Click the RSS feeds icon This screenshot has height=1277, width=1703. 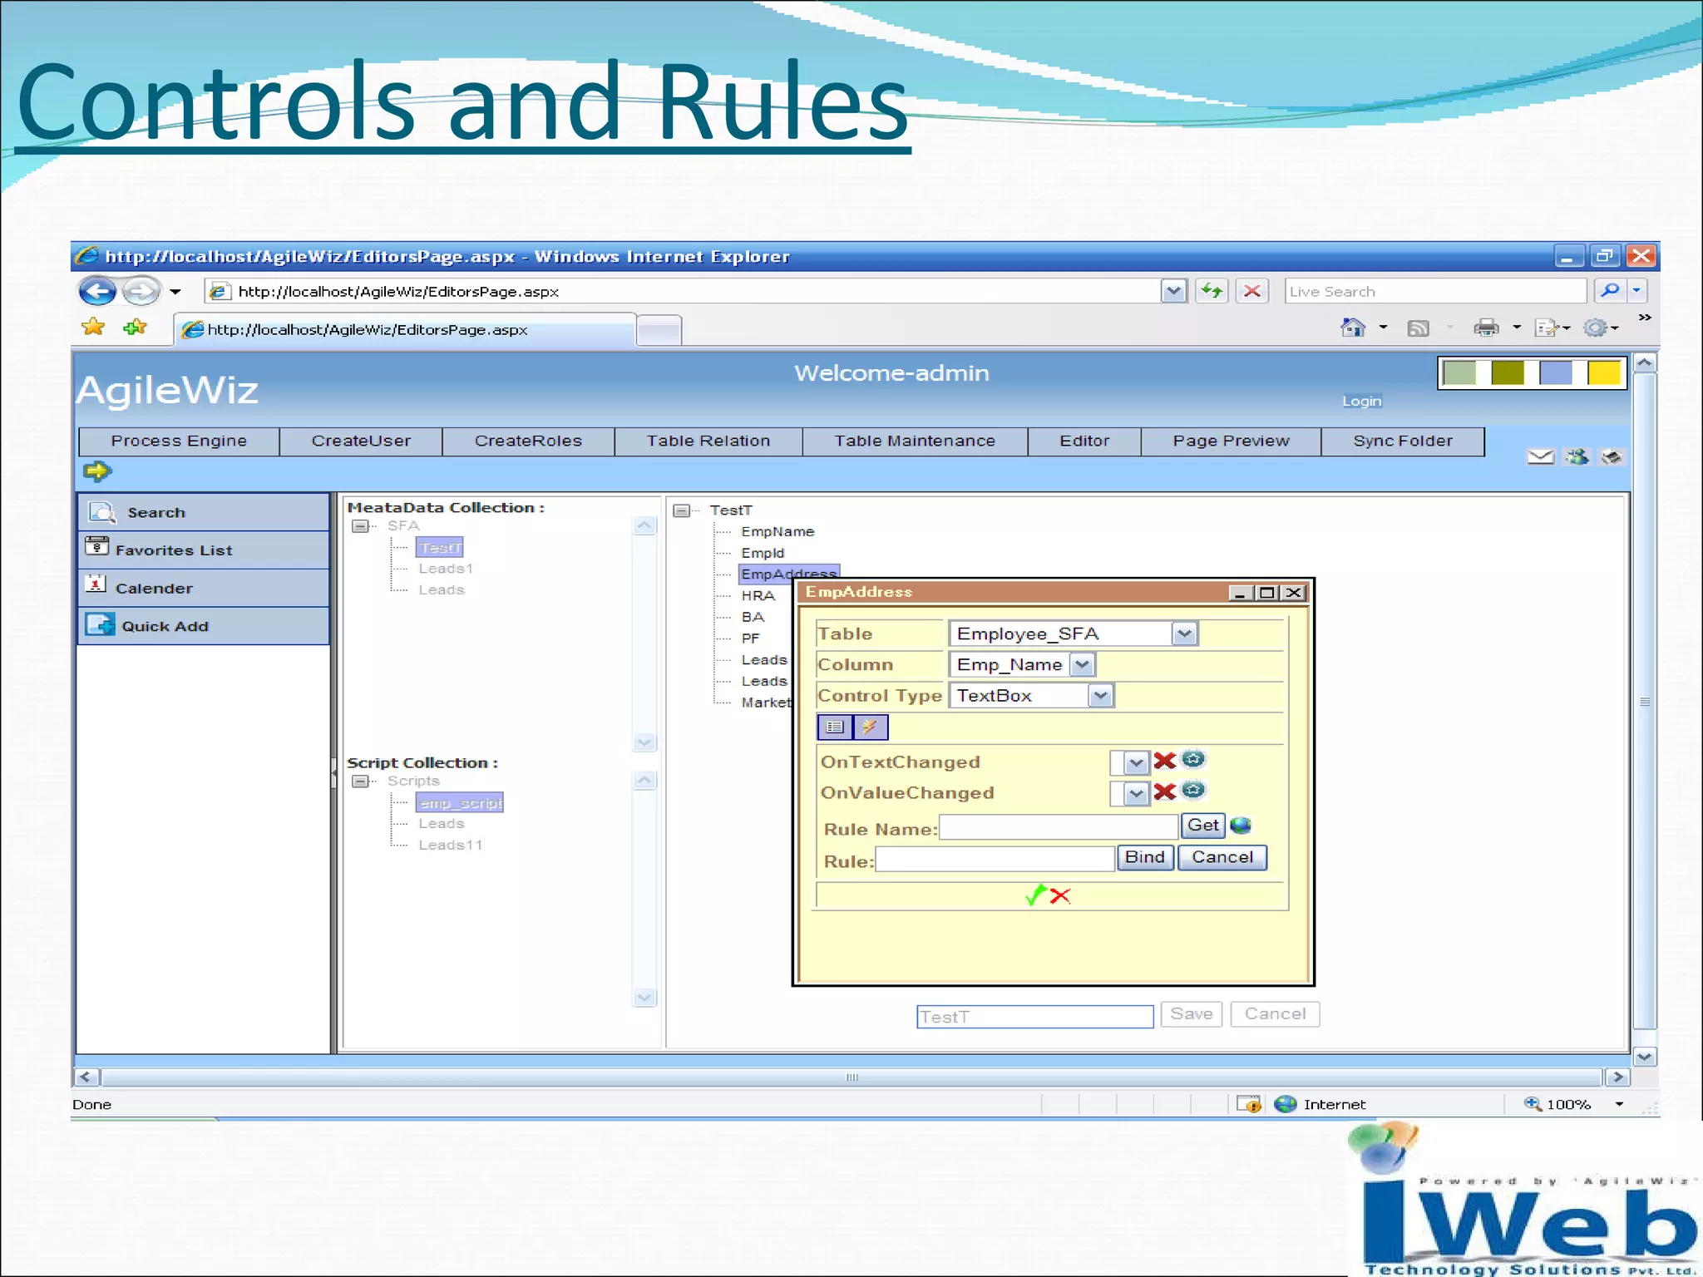tap(1418, 328)
